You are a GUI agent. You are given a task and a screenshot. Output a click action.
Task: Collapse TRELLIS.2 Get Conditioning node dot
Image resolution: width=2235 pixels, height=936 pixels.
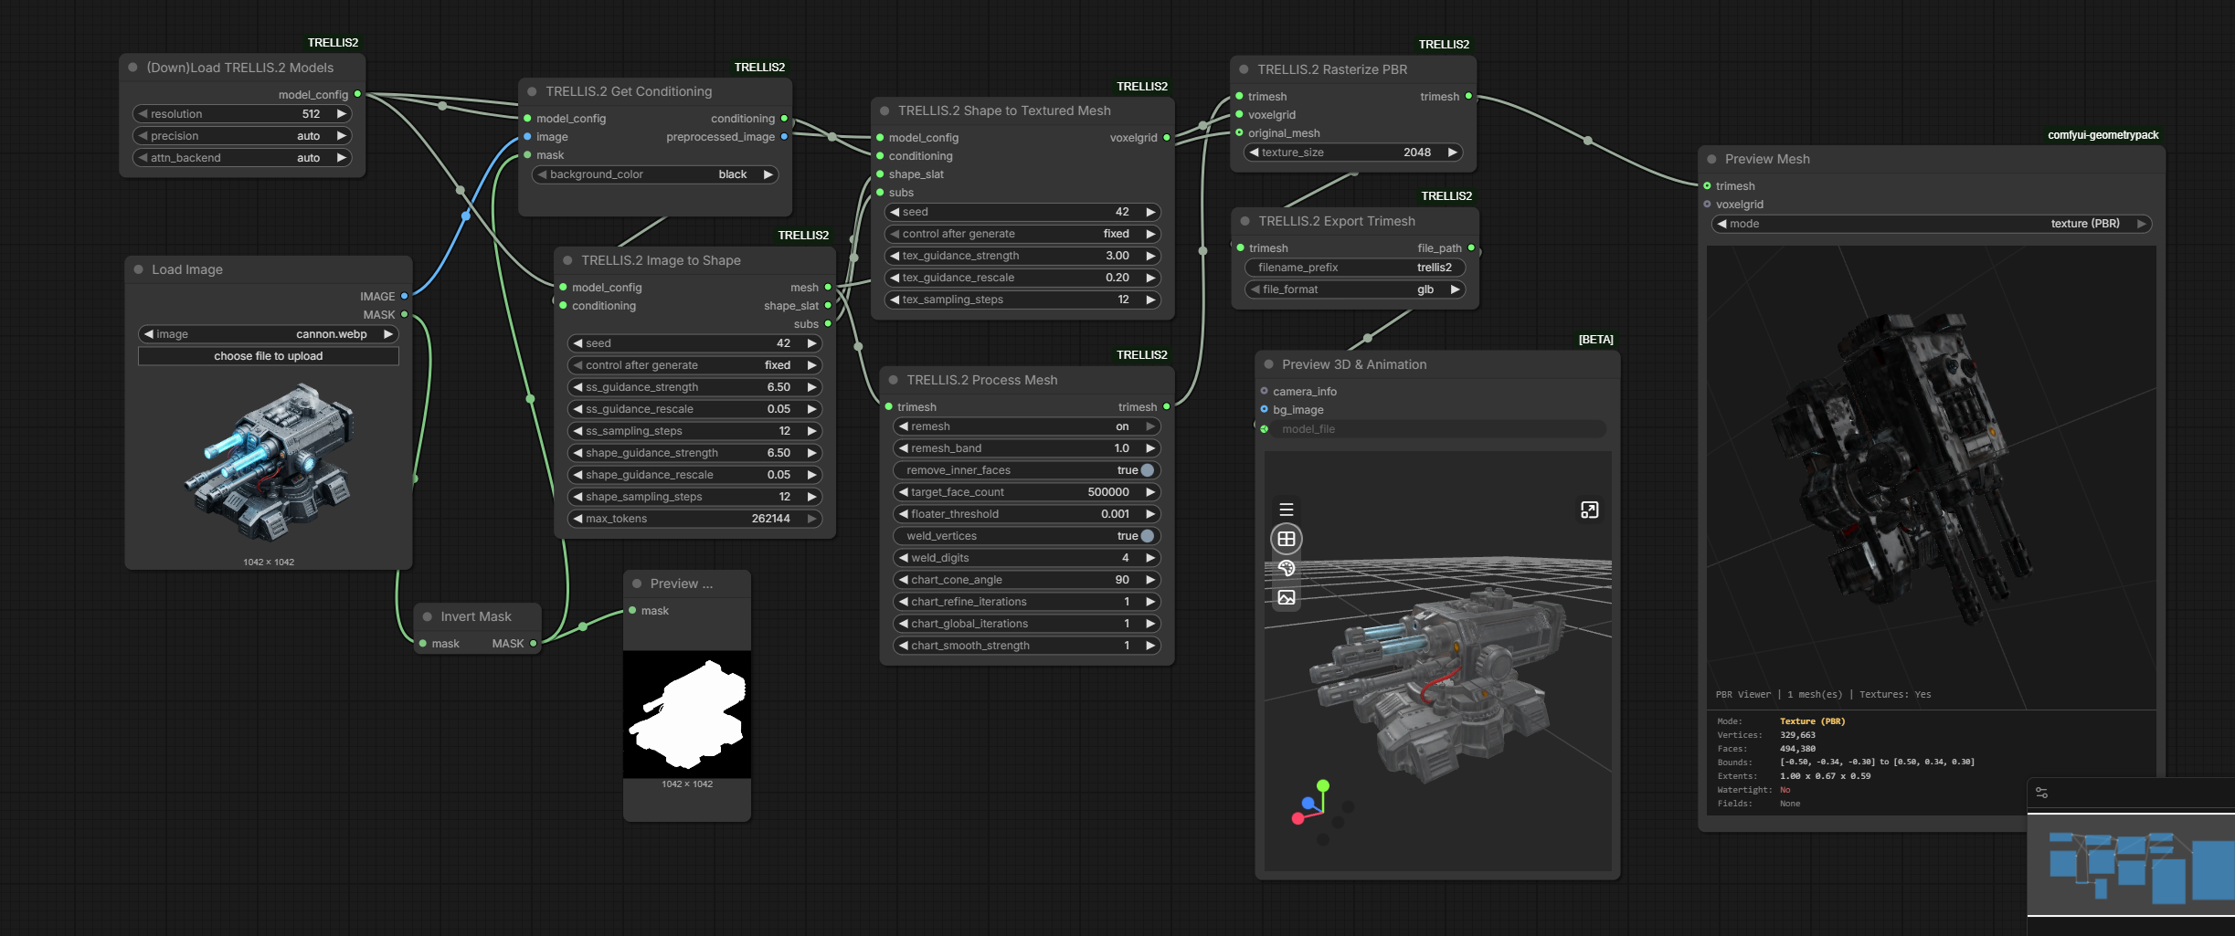pyautogui.click(x=533, y=91)
